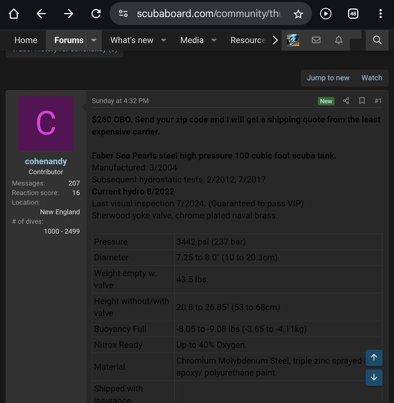Jump to top with the up-arrow button
The image size is (394, 403).
tap(374, 358)
